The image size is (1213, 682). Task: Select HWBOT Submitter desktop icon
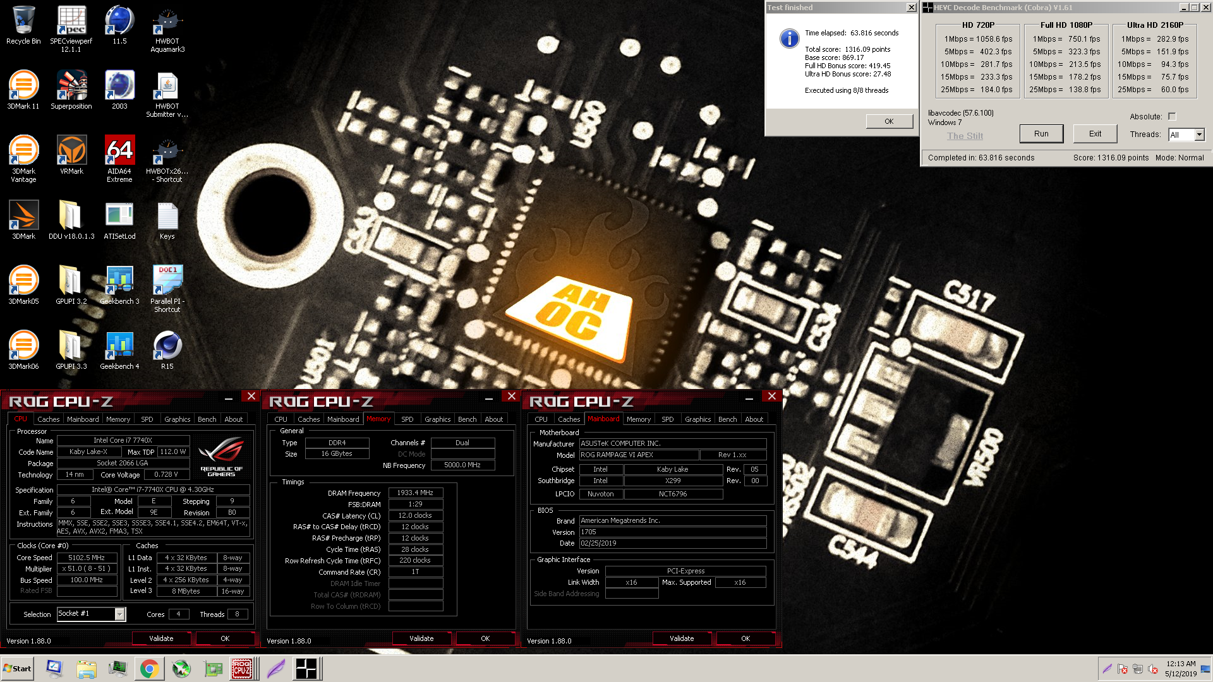click(167, 95)
